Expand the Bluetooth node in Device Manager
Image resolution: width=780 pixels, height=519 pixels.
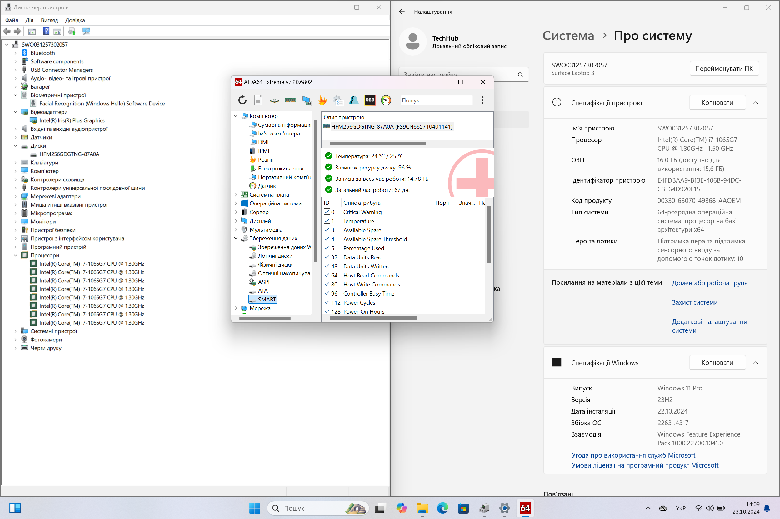[15, 53]
